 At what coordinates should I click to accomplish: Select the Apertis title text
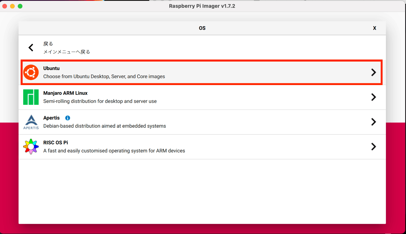click(x=51, y=118)
